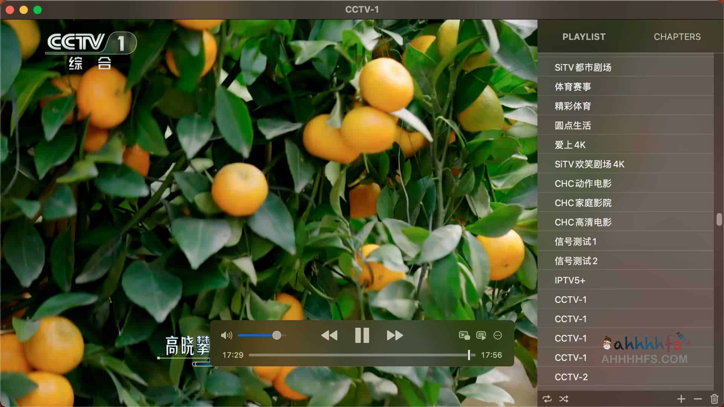Select the CCTV-2 channel
Viewport: 724px width, 407px height.
[570, 377]
